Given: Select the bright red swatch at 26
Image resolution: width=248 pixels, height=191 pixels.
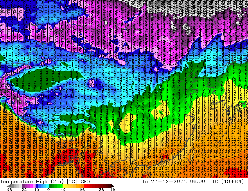Looking at the screenshot, I should pos(85,186).
